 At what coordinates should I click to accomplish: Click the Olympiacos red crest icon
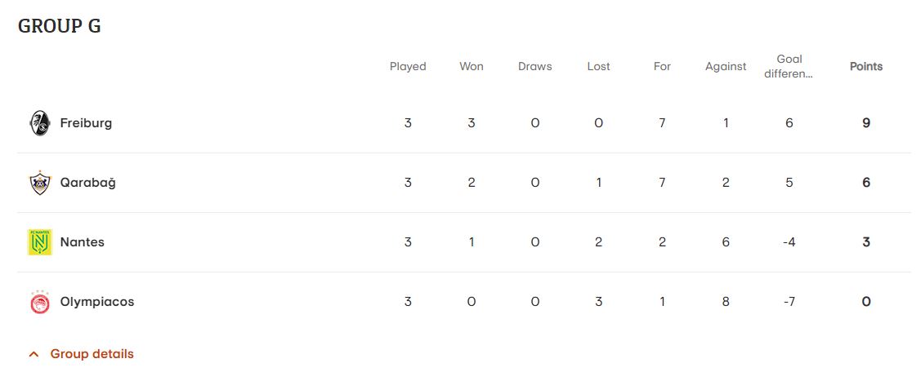(x=39, y=302)
